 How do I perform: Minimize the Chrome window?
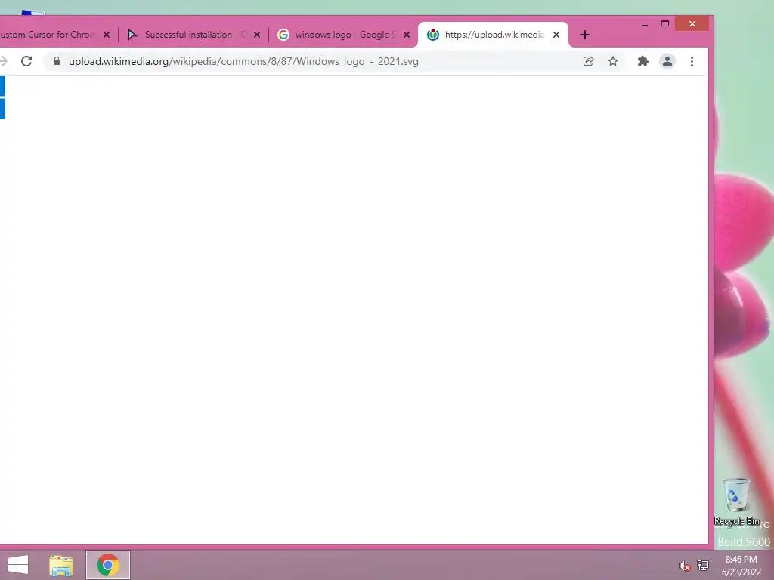(645, 24)
